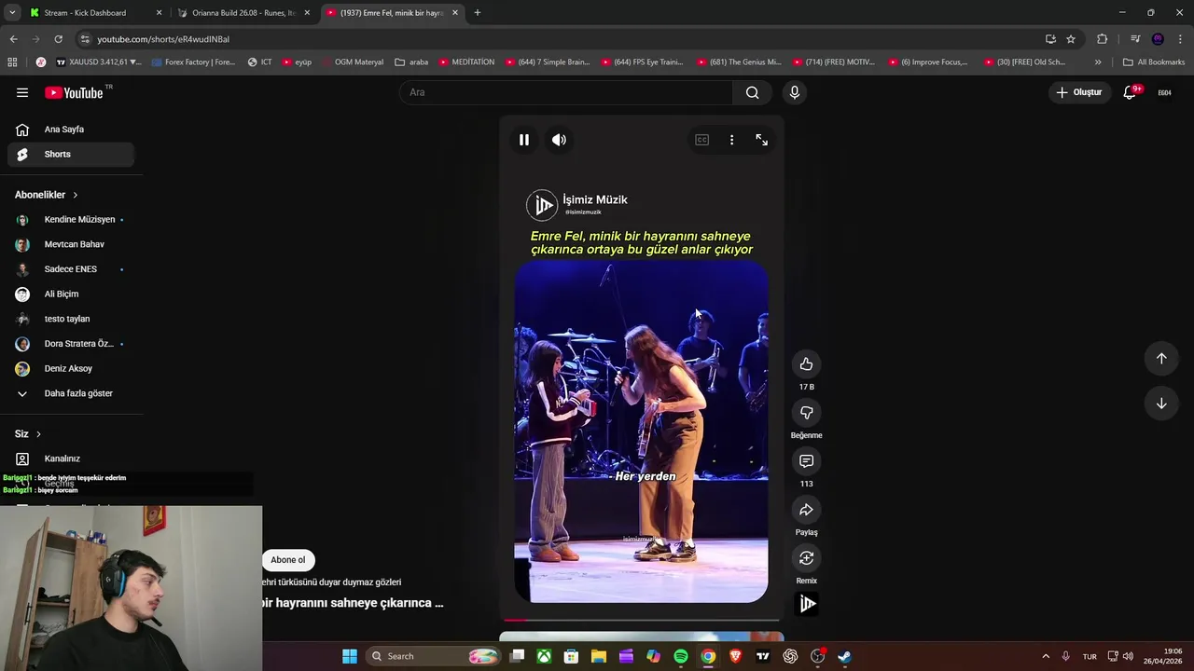Open the TUR keyboard language switcher

(1090, 656)
